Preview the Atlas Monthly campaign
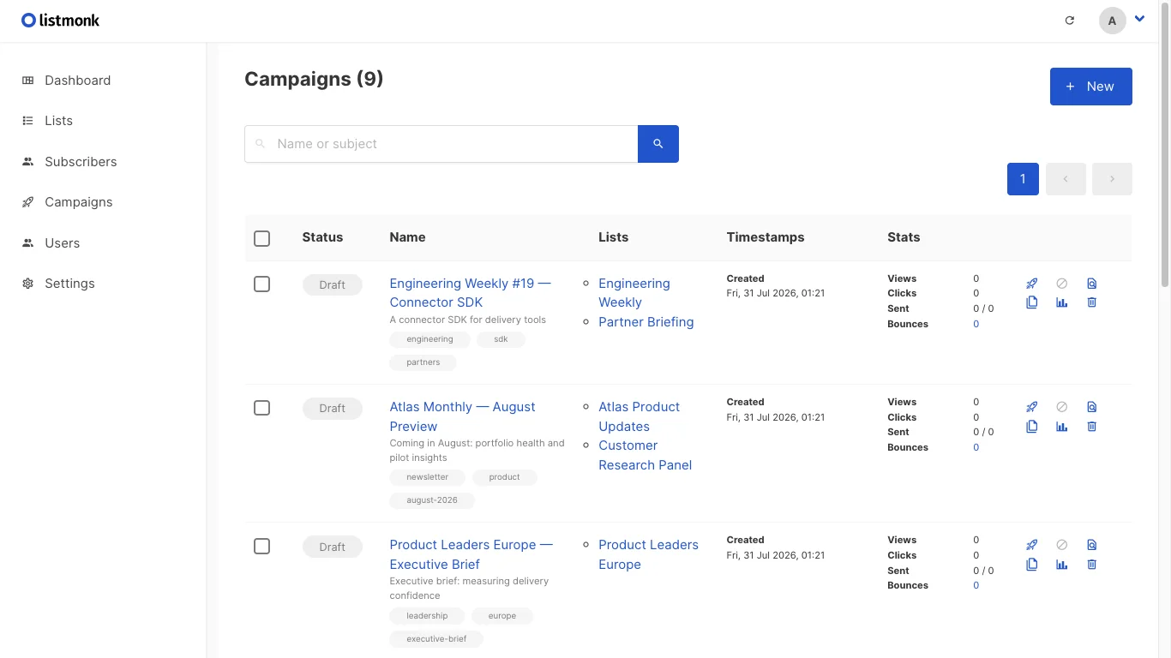The width and height of the screenshot is (1171, 658). coord(1091,407)
